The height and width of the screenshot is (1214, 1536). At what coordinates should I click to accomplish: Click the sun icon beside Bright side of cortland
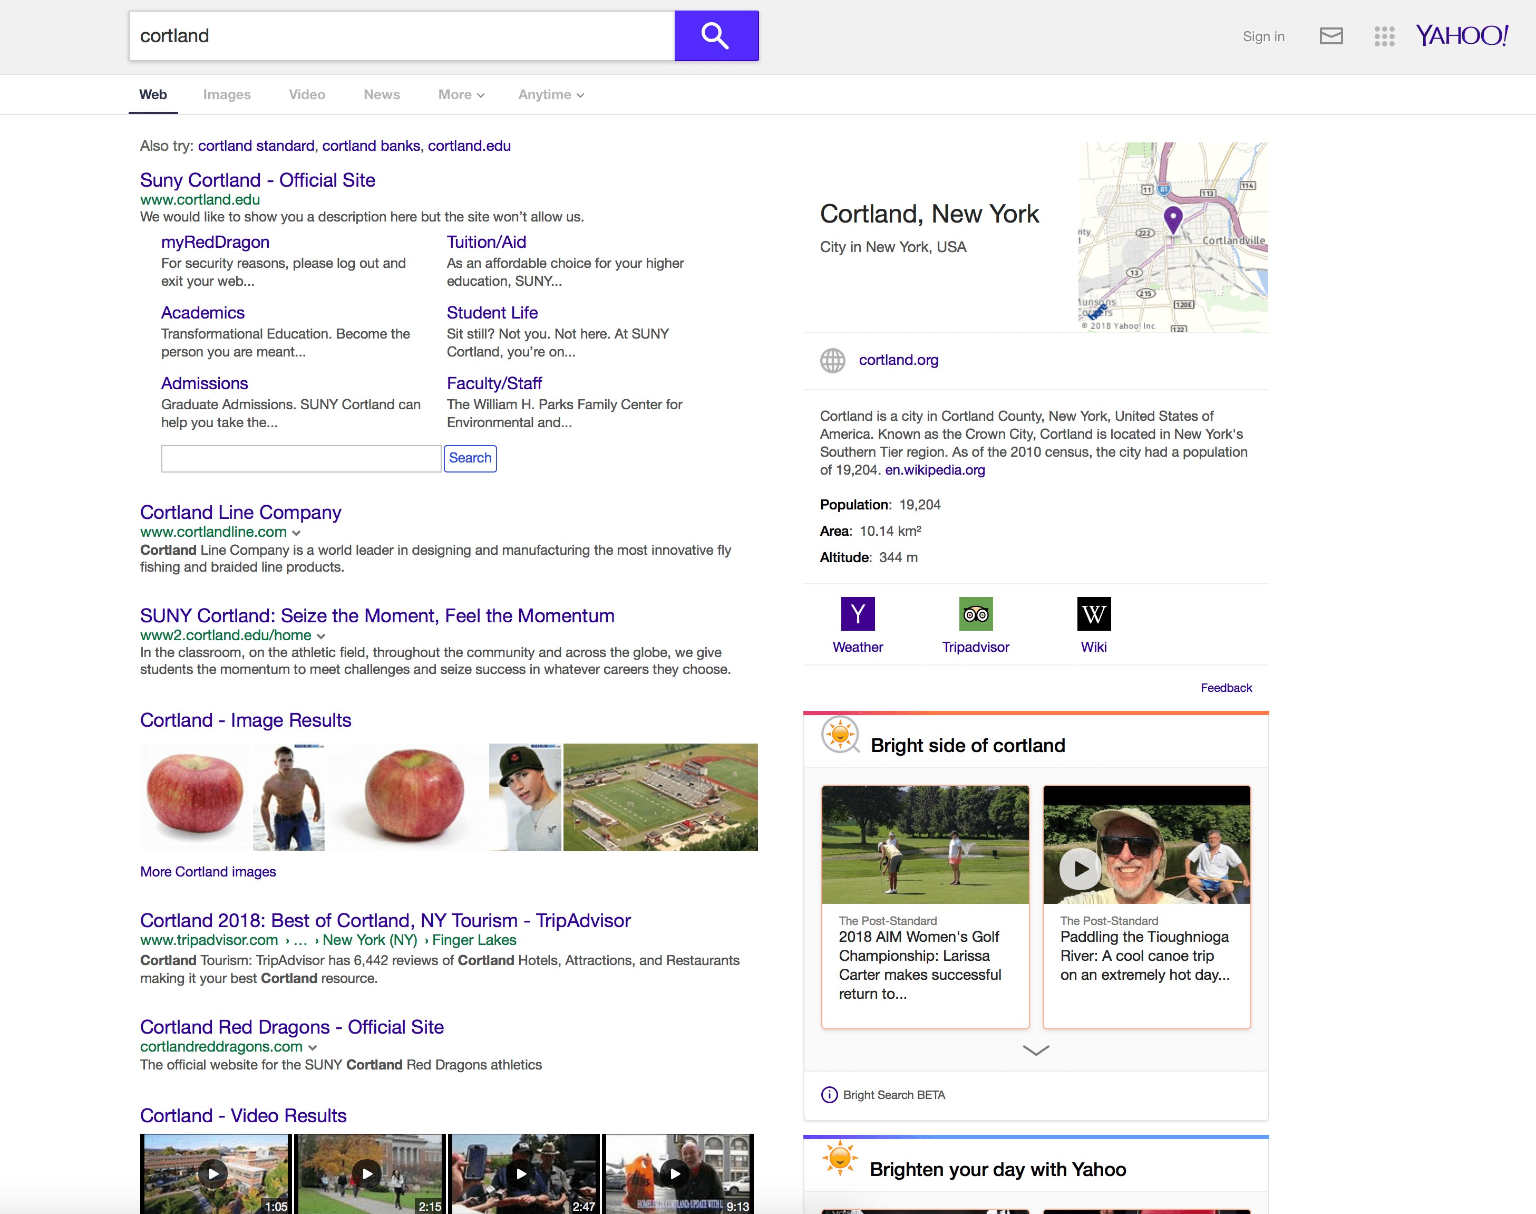tap(840, 735)
